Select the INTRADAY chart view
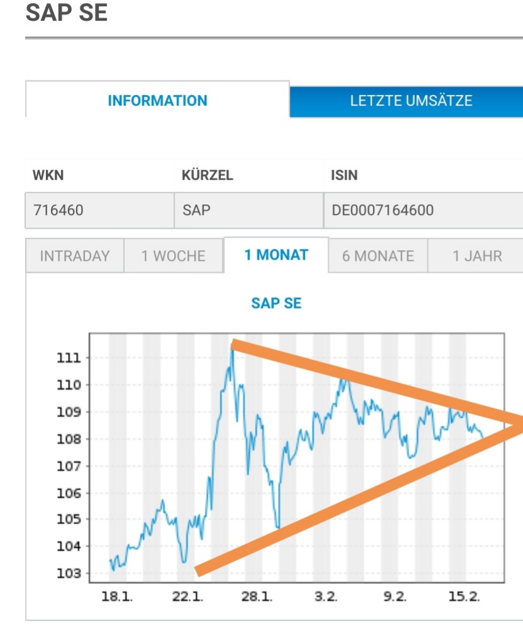The width and height of the screenshot is (523, 633). coord(74,256)
